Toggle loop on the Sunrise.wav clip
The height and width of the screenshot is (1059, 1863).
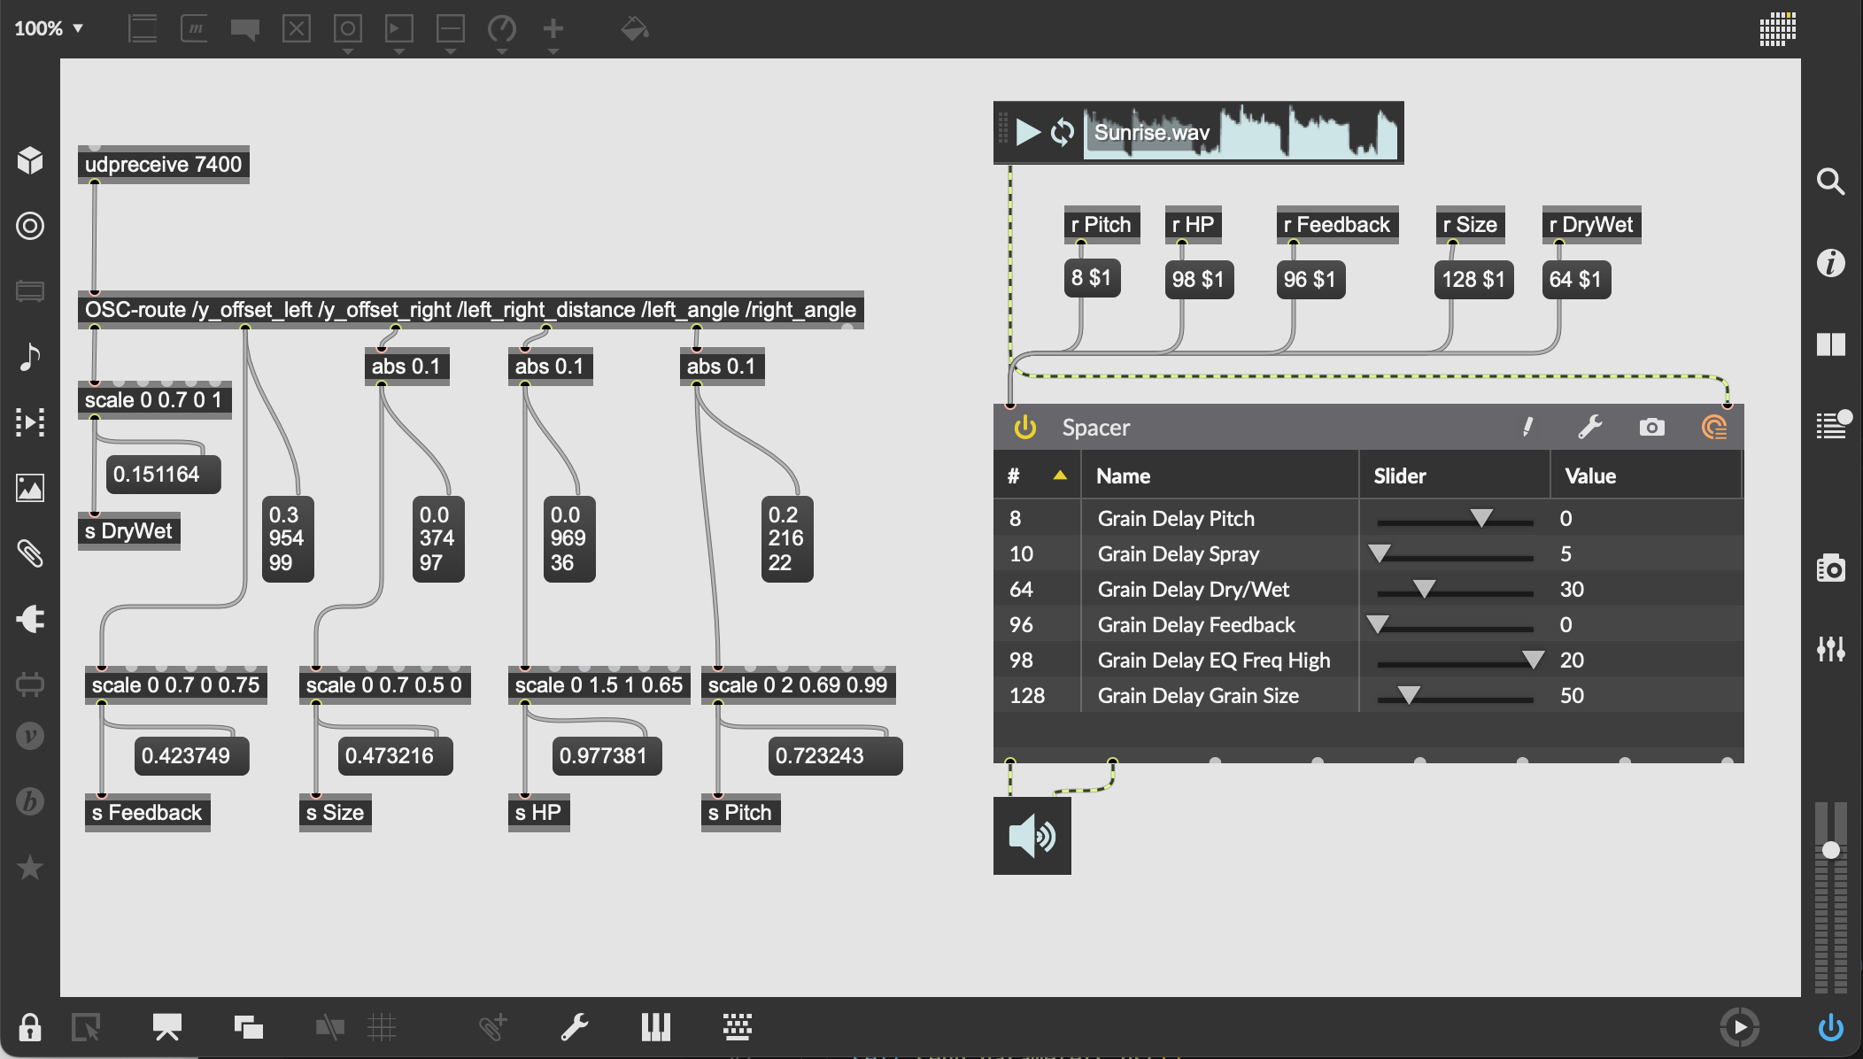pyautogui.click(x=1063, y=133)
